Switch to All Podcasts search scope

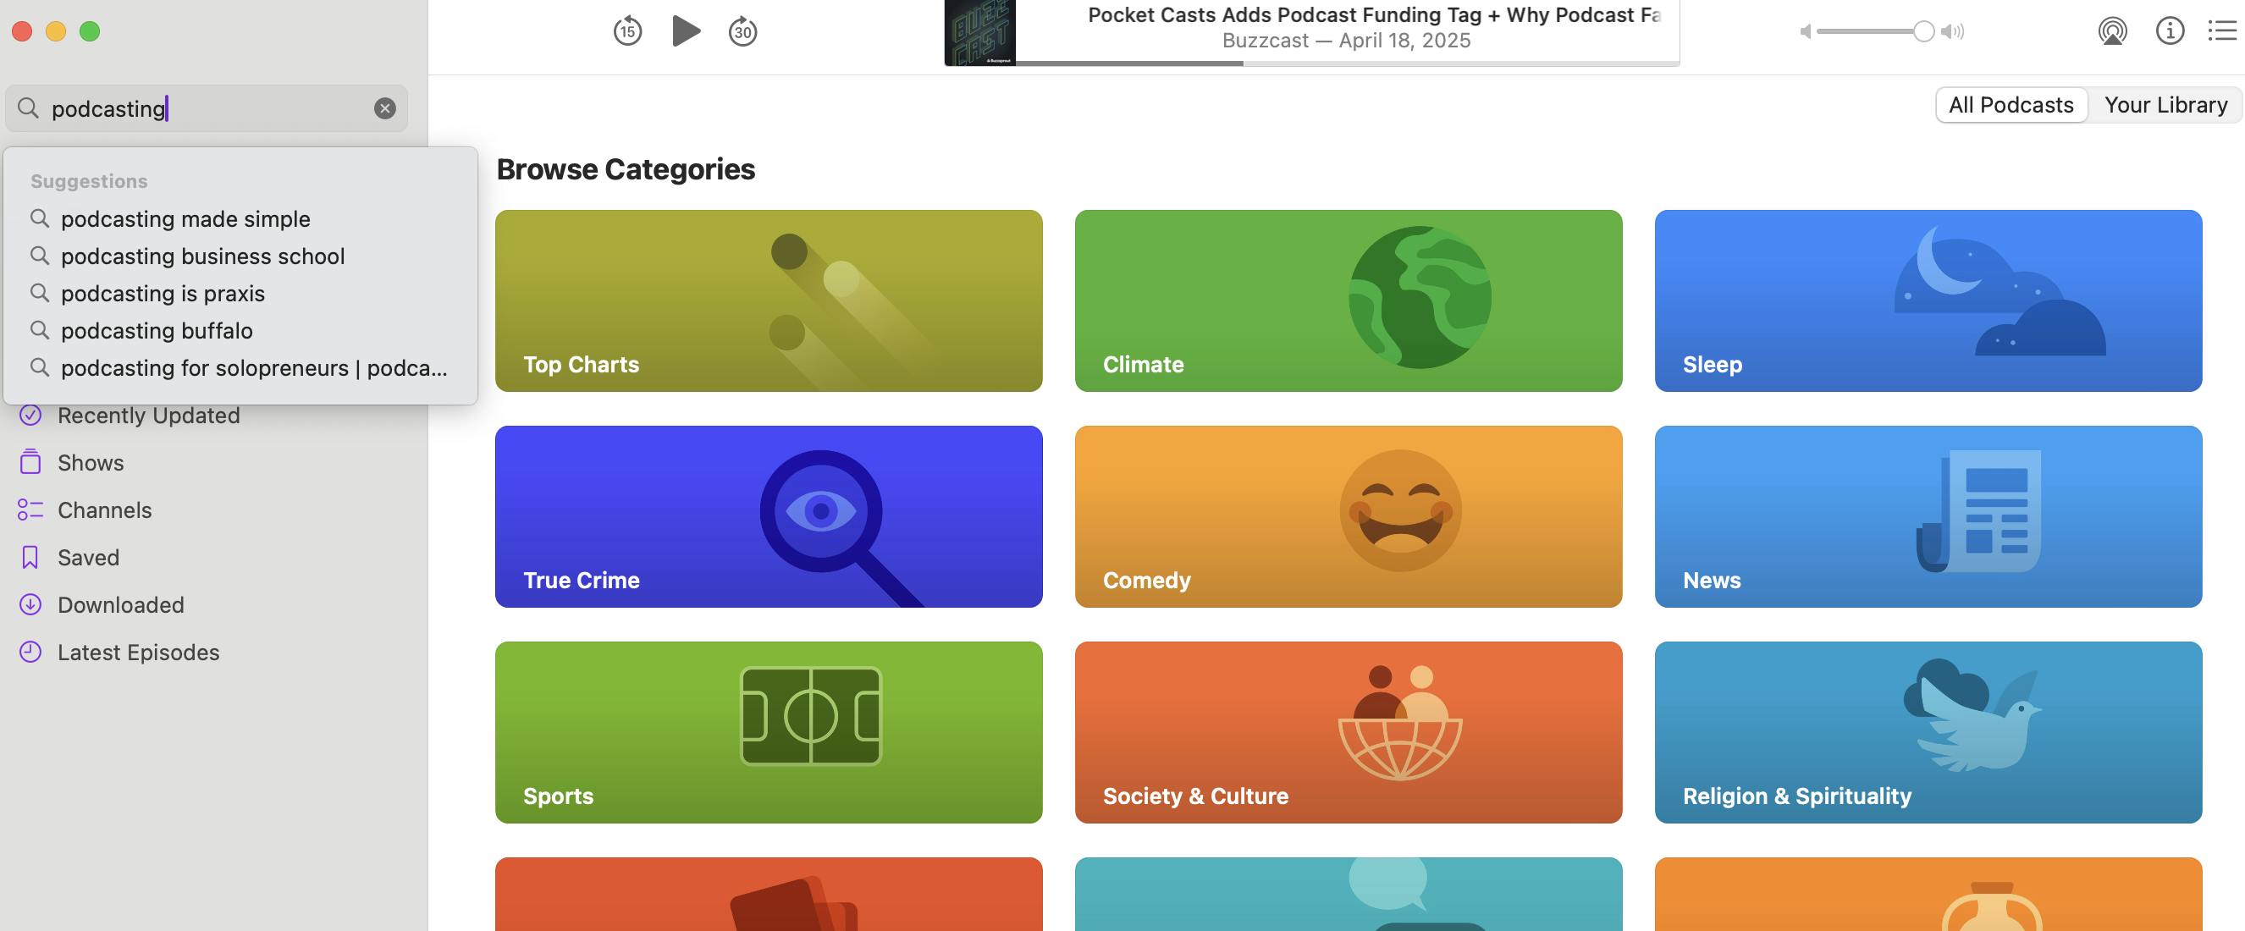click(x=2011, y=105)
